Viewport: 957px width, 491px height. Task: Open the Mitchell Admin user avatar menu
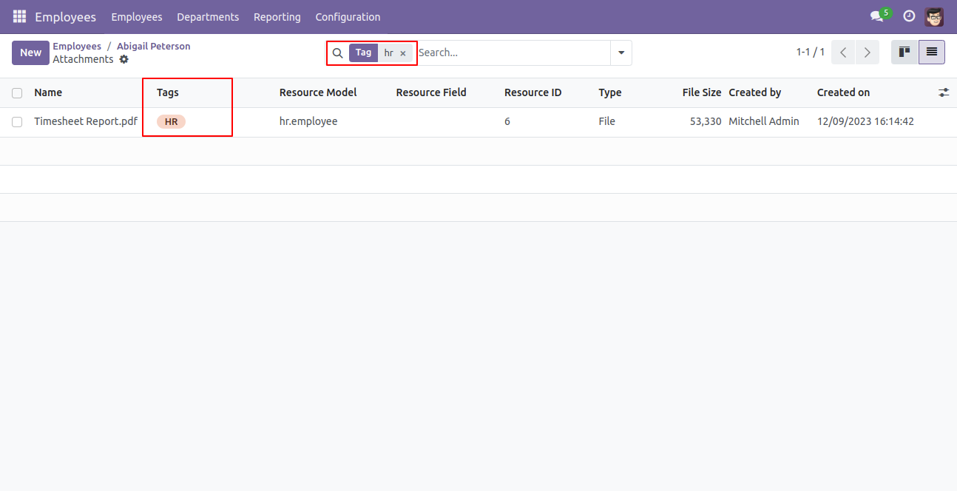coord(934,16)
